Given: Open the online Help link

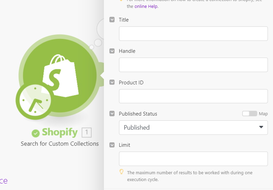Looking at the screenshot, I should [146, 7].
